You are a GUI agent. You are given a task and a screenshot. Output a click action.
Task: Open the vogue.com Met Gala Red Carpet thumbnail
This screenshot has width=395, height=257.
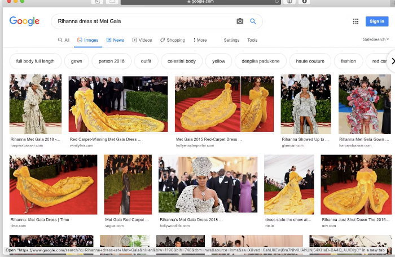pos(128,184)
